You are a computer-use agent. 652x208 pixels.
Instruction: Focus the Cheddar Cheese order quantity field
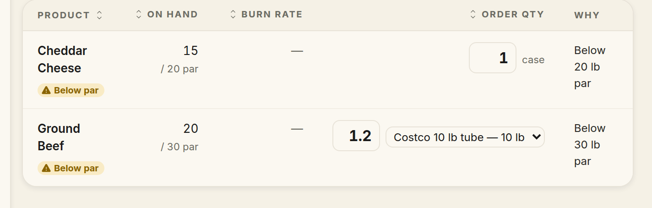click(x=493, y=58)
